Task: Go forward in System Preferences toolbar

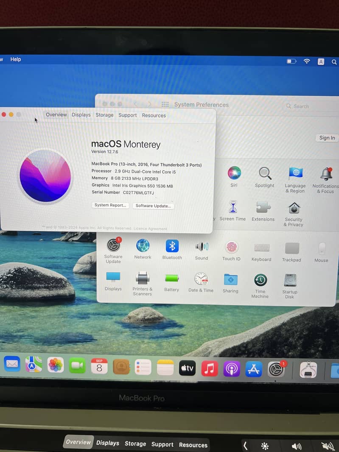Action: (x=149, y=104)
